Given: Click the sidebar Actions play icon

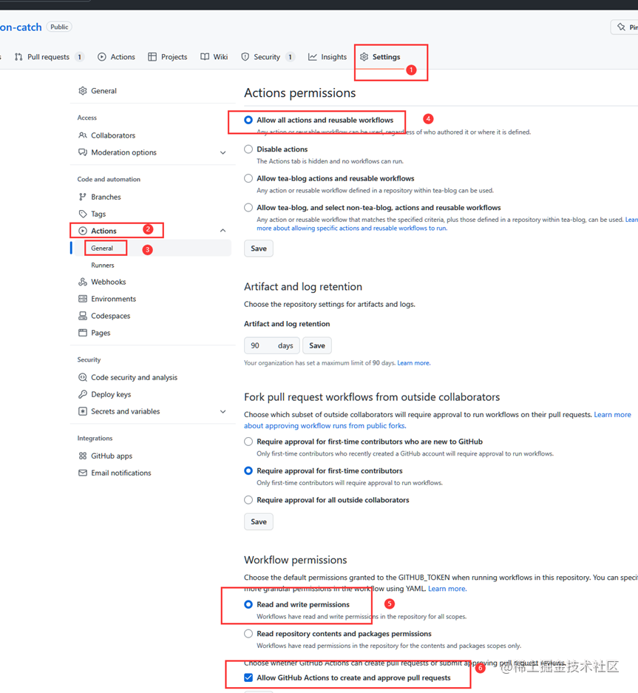Looking at the screenshot, I should click(83, 231).
